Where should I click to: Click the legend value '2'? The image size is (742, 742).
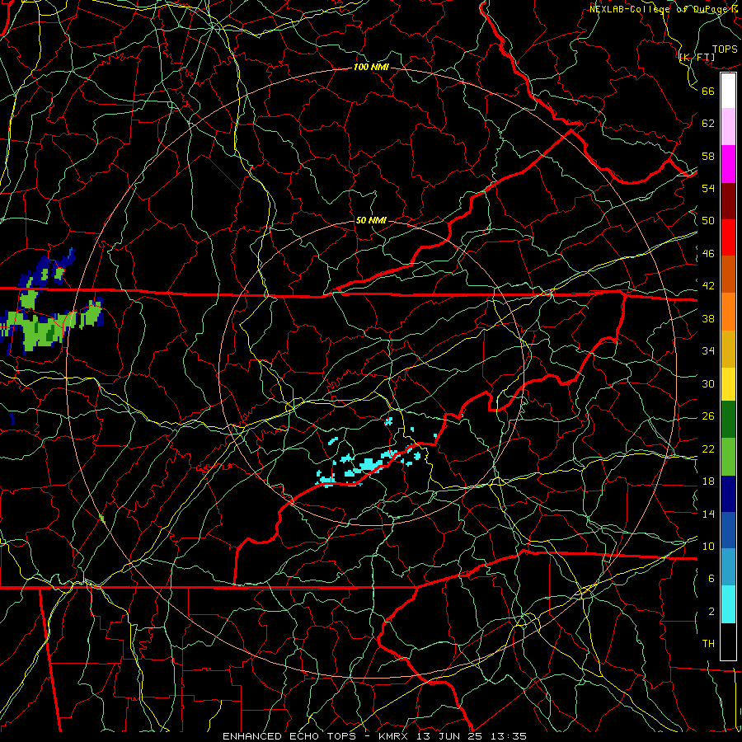click(711, 612)
